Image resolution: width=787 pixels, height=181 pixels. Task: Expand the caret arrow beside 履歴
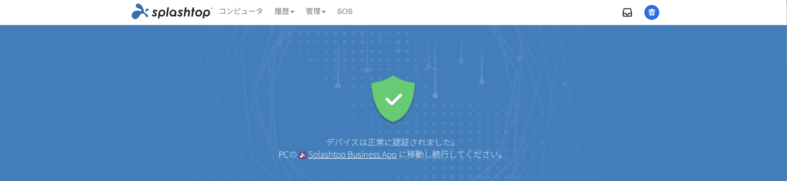292,12
